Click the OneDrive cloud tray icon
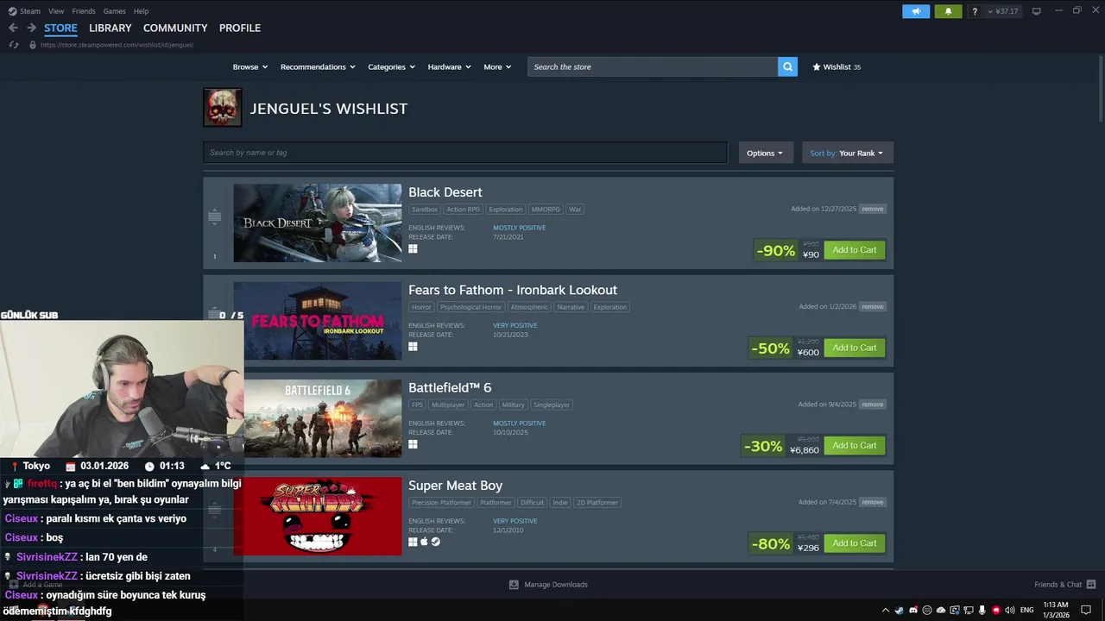This screenshot has height=621, width=1105. click(941, 610)
